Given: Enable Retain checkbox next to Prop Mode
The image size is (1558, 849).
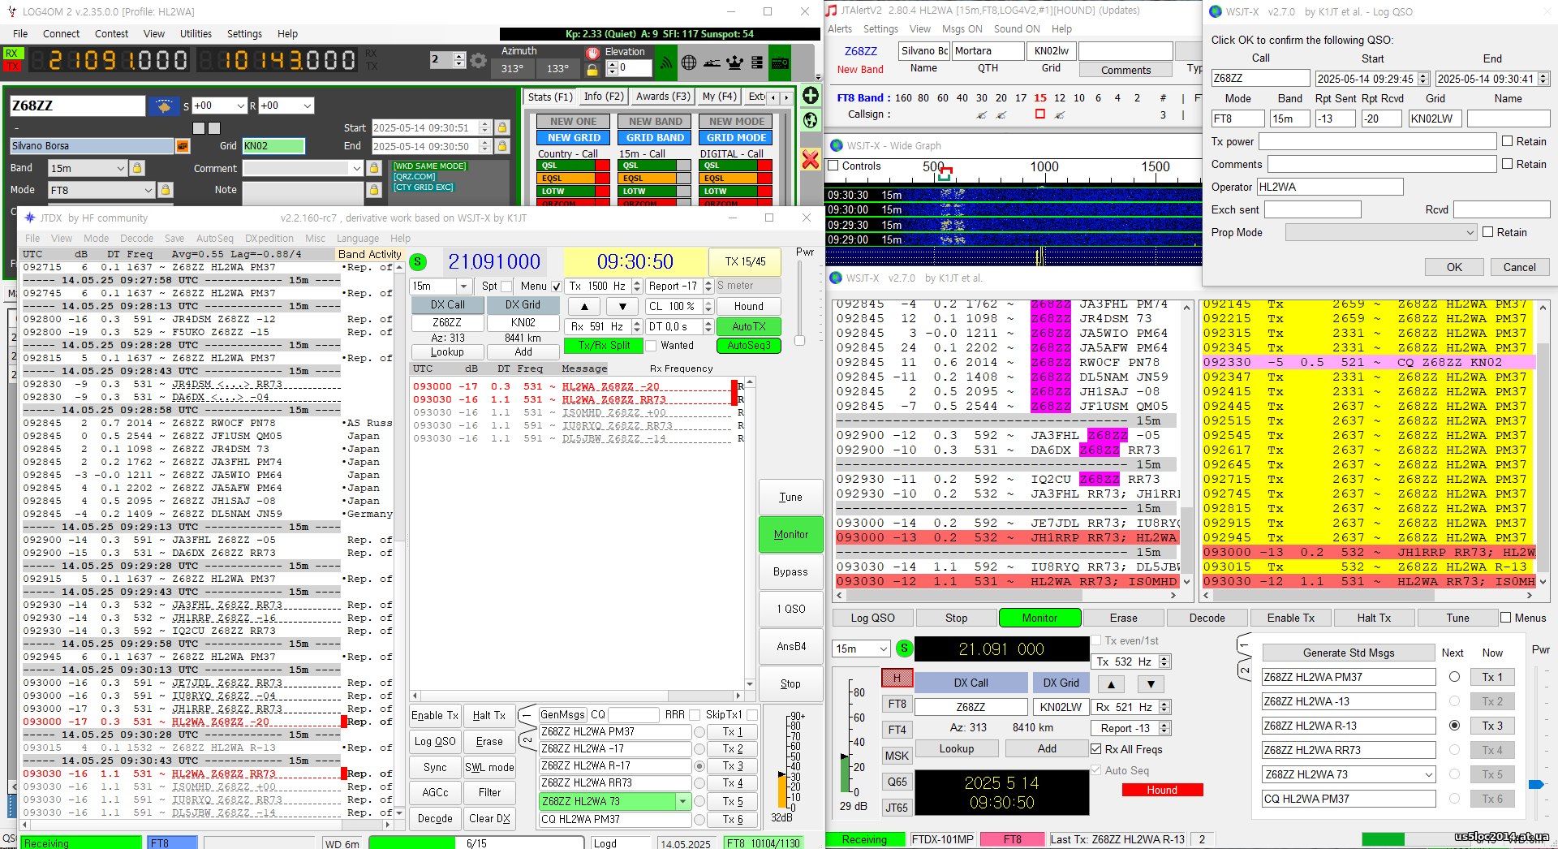Looking at the screenshot, I should coord(1488,232).
